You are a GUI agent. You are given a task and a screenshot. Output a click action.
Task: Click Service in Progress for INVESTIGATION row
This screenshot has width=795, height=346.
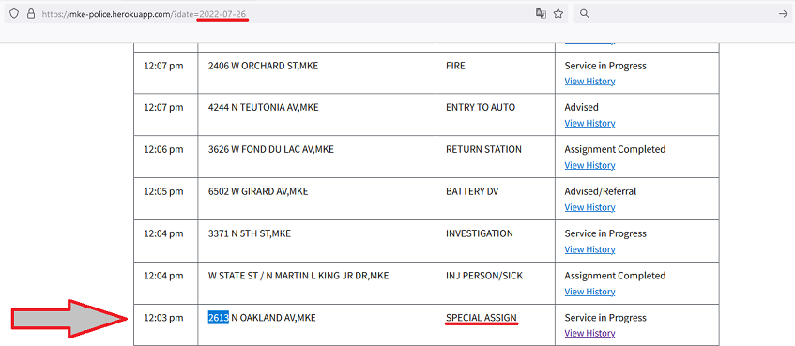tap(605, 233)
